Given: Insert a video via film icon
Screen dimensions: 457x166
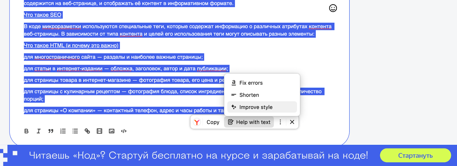Looking at the screenshot, I should pyautogui.click(x=99, y=131).
